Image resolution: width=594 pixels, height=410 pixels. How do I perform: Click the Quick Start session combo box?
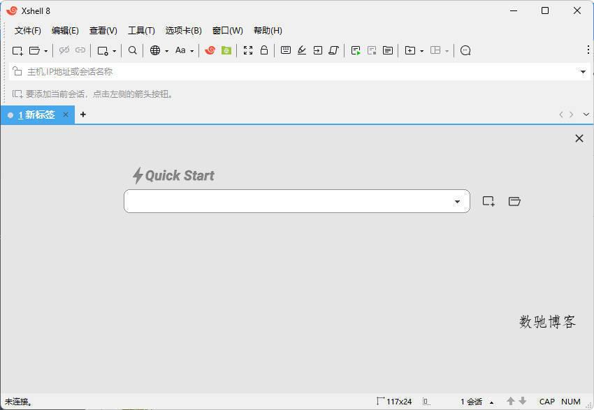[x=296, y=201]
